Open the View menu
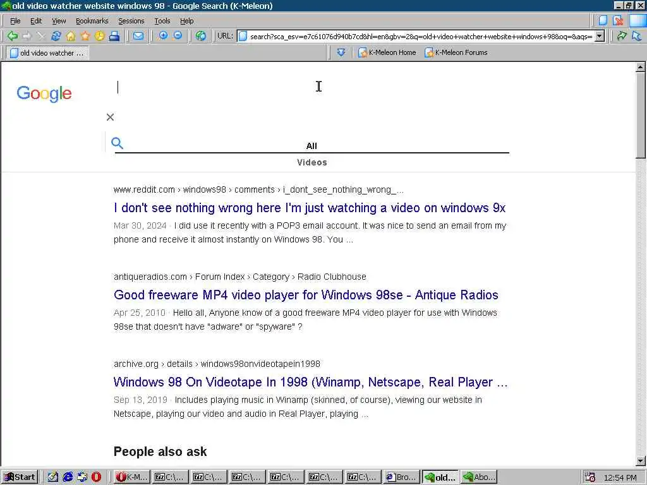Image resolution: width=647 pixels, height=485 pixels. click(59, 21)
